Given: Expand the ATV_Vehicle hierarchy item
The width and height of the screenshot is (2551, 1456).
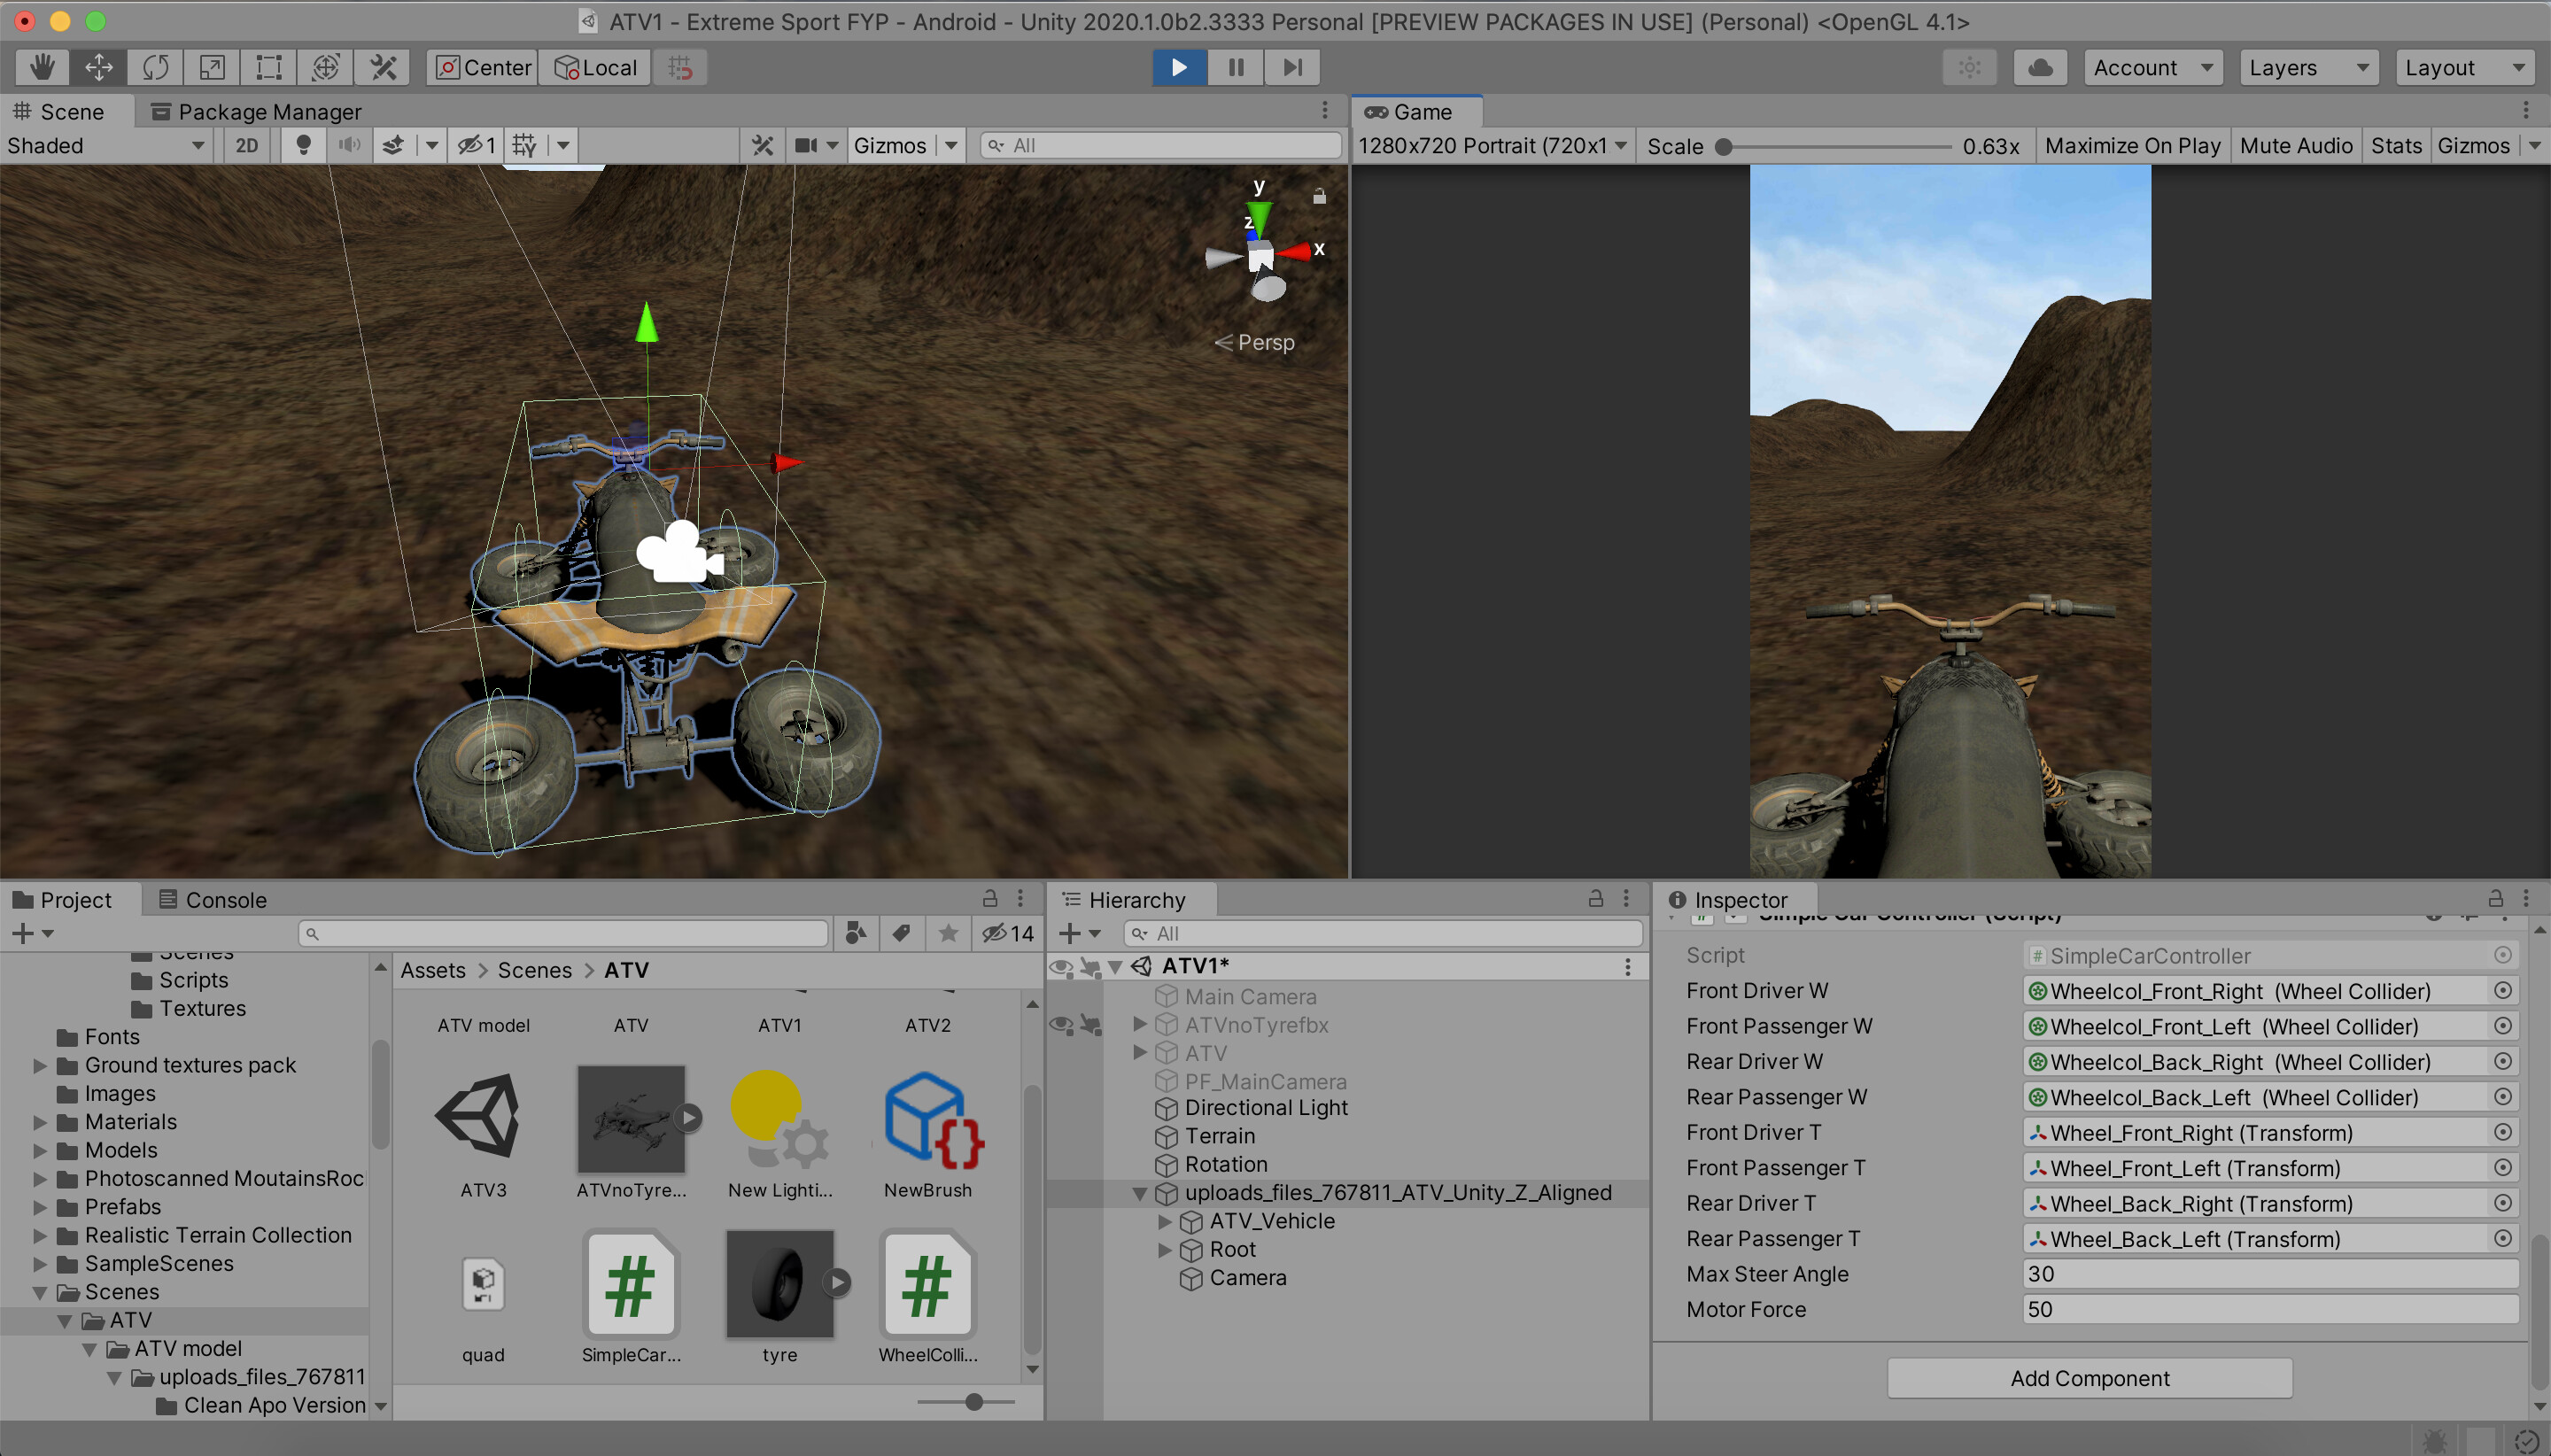Looking at the screenshot, I should [1164, 1221].
